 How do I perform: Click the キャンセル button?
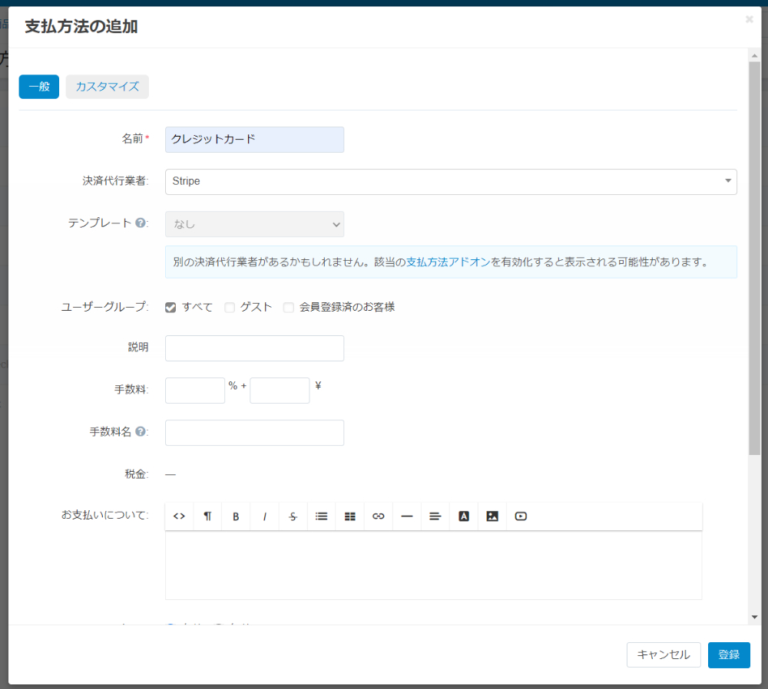pyautogui.click(x=664, y=654)
